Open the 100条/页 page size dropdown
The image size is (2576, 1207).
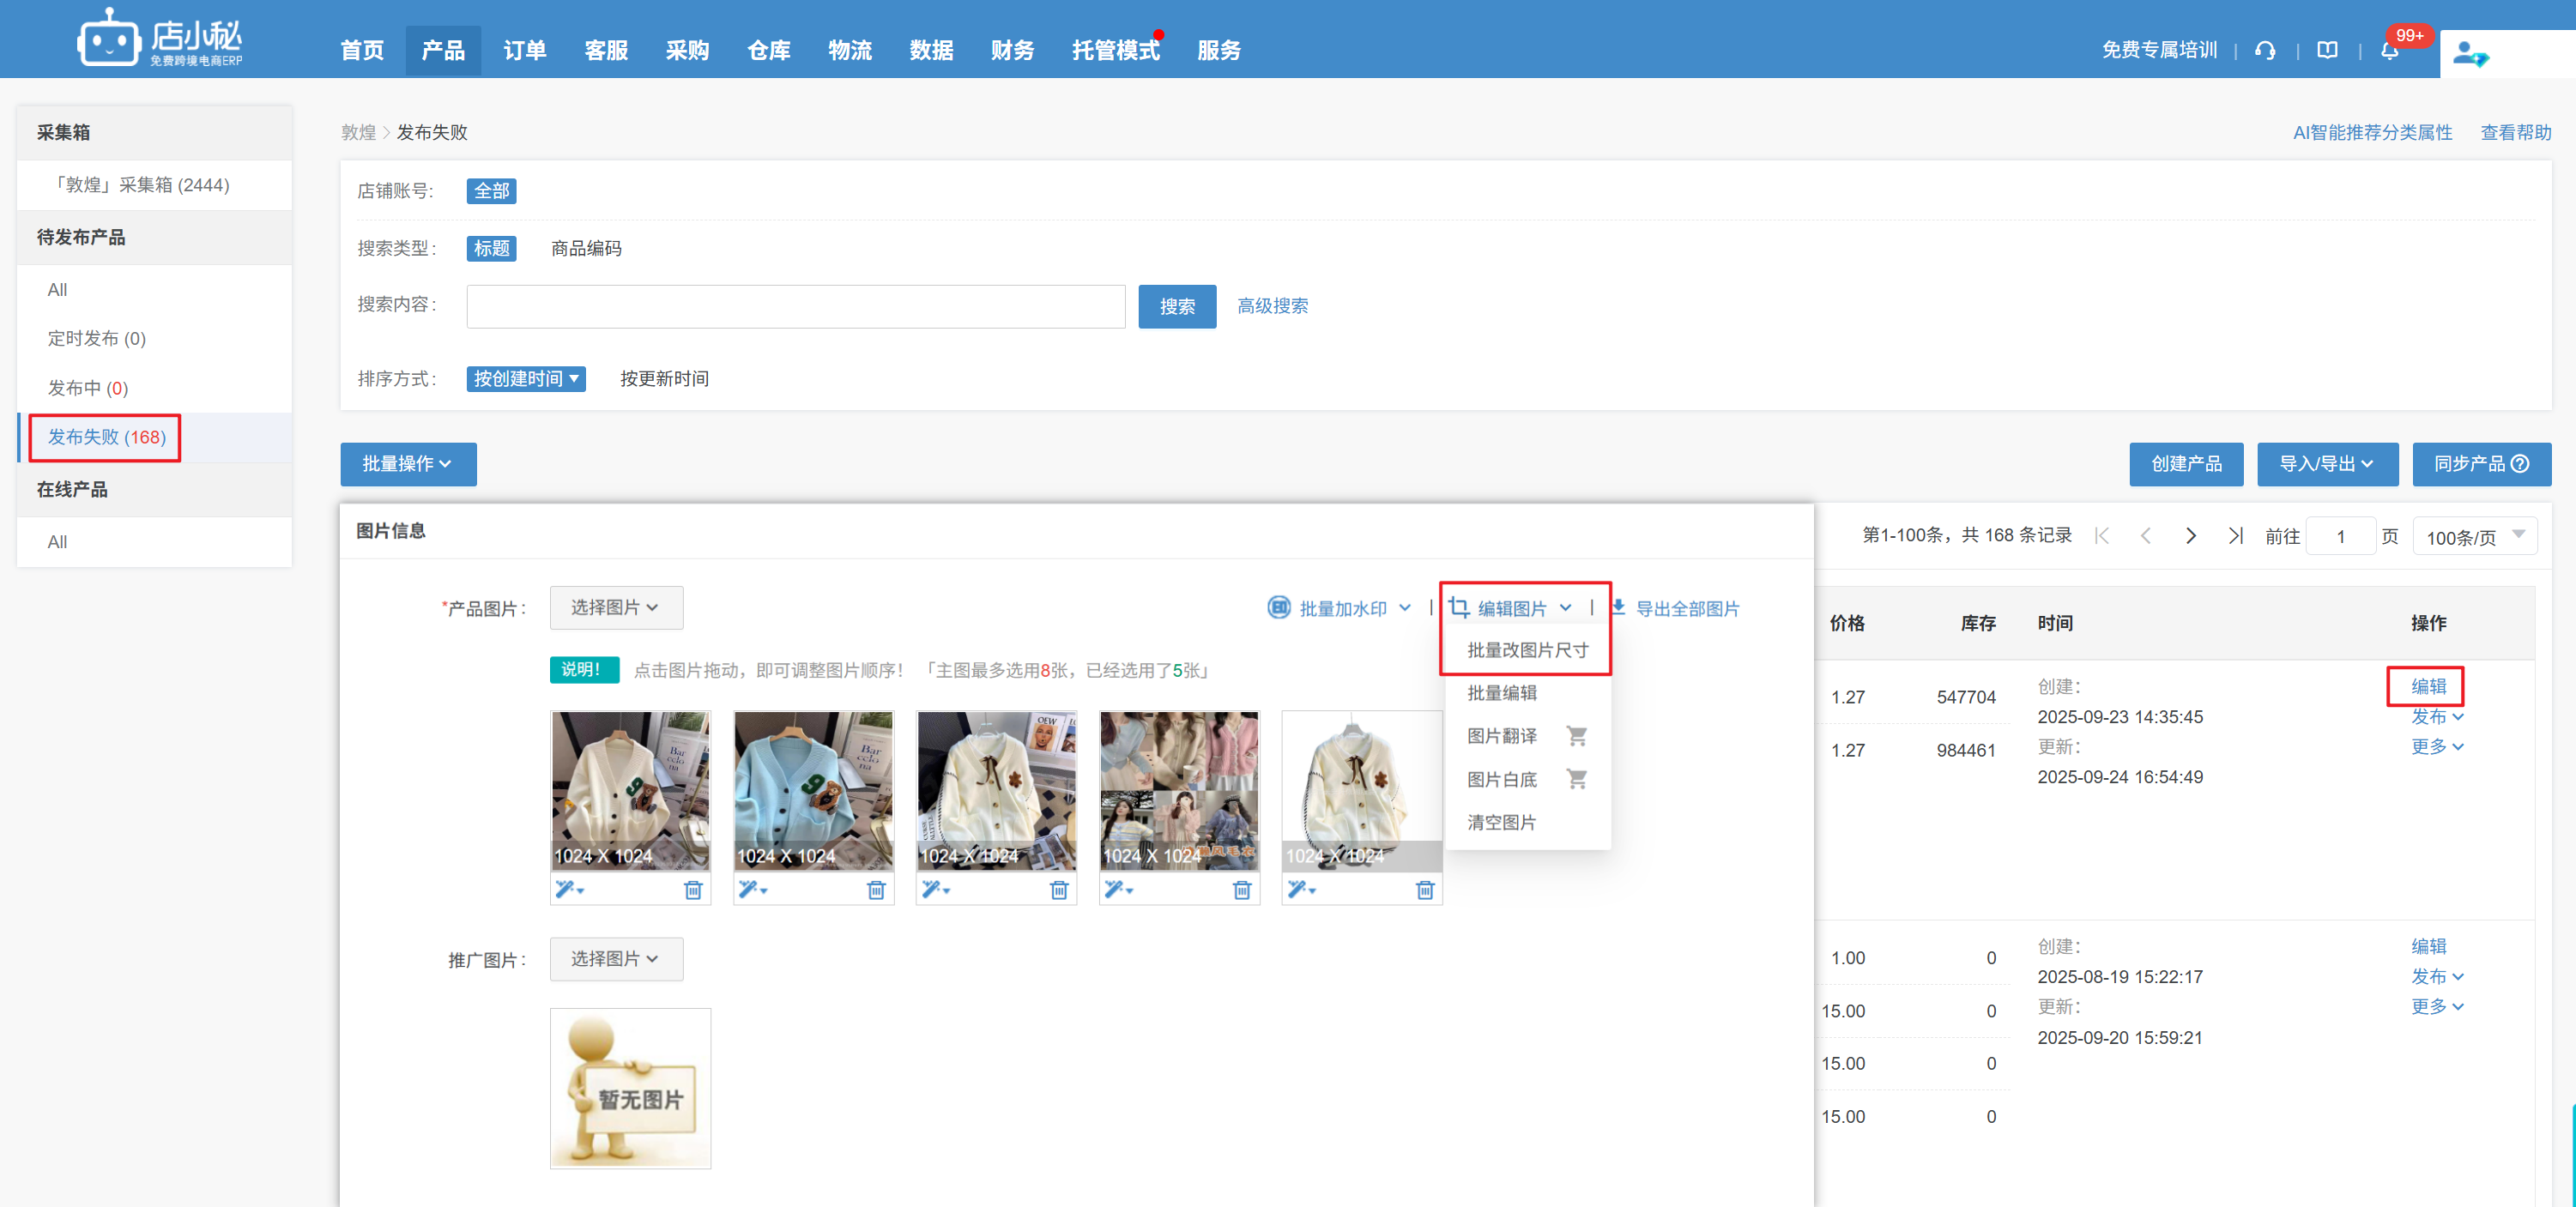point(2474,537)
